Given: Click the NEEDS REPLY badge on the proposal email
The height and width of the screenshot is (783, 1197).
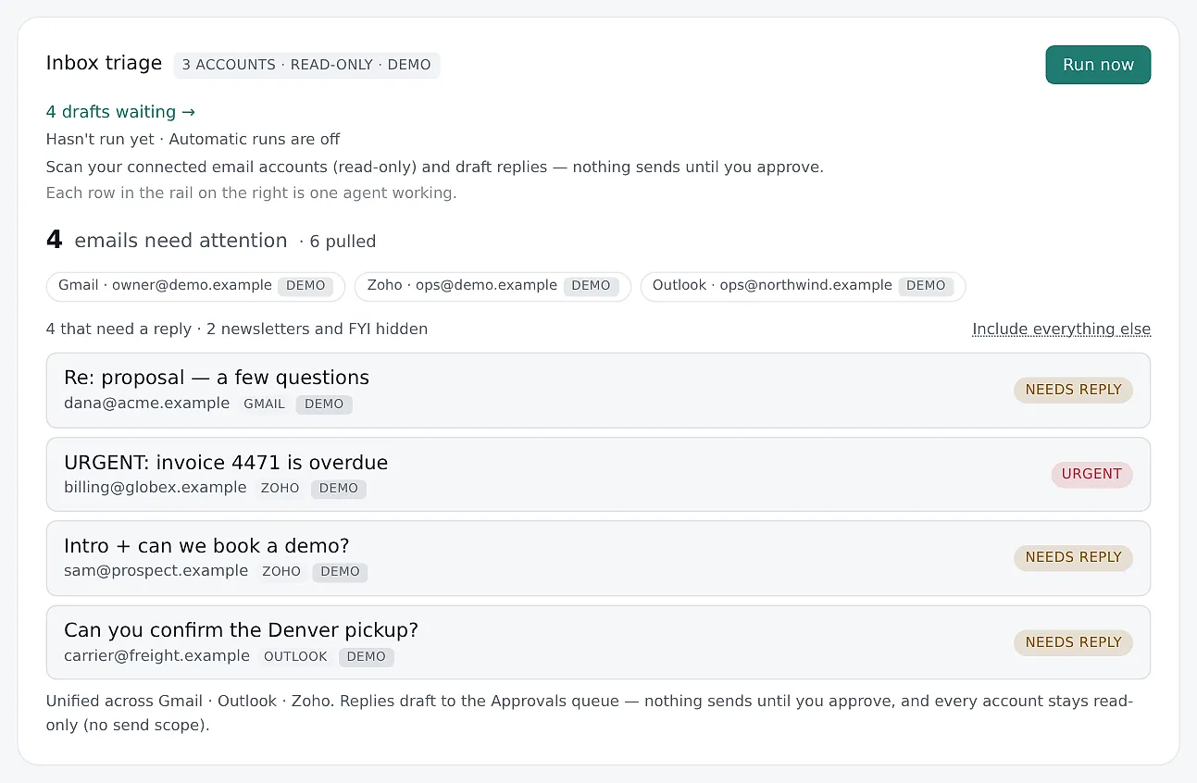Looking at the screenshot, I should point(1073,390).
